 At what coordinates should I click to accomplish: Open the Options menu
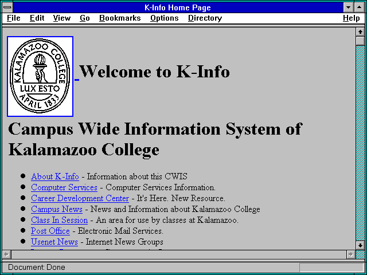[165, 18]
